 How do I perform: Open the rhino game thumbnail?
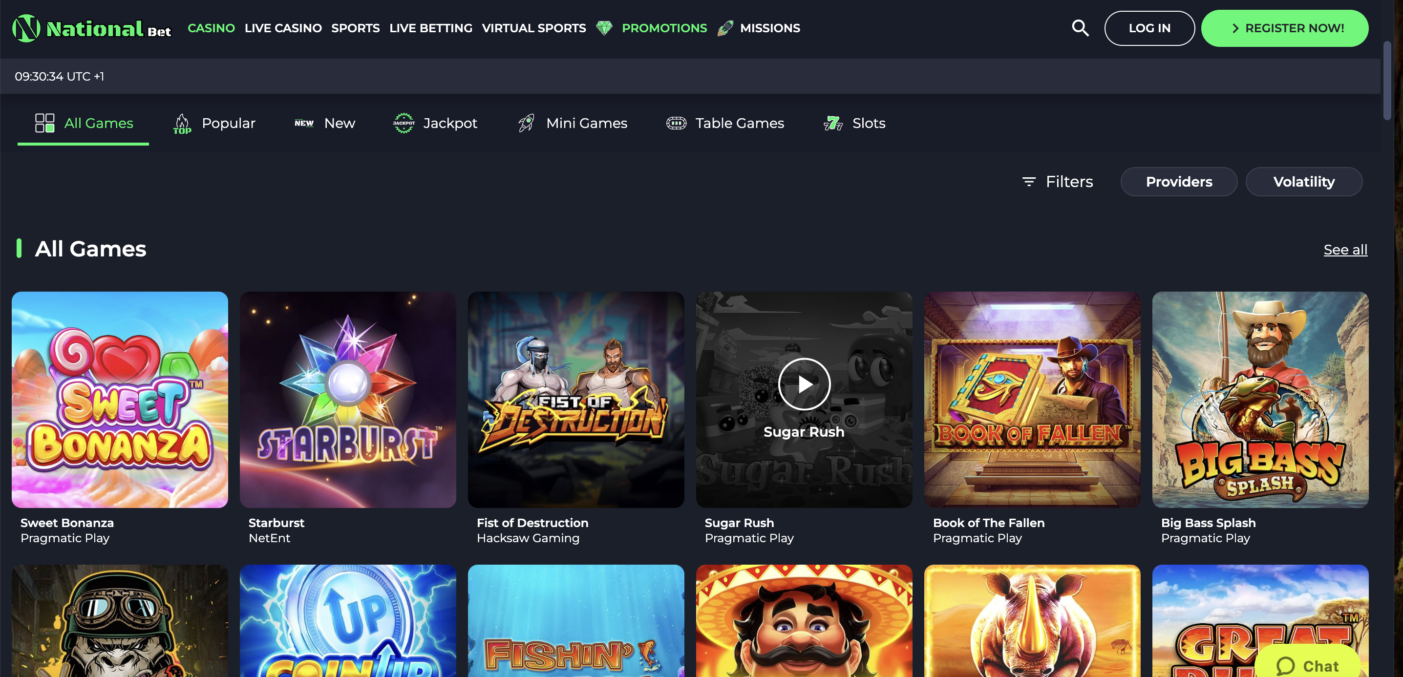(x=1032, y=620)
